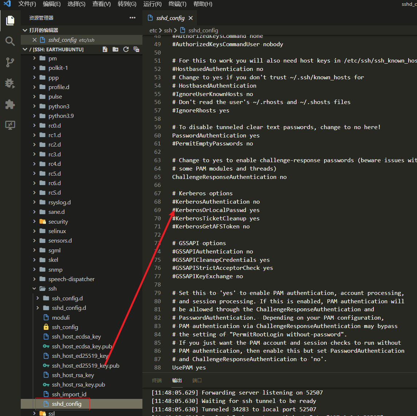The width and height of the screenshot is (417, 416).
Task: Open ssh_host_rsa_key.pub file
Action: [78, 385]
